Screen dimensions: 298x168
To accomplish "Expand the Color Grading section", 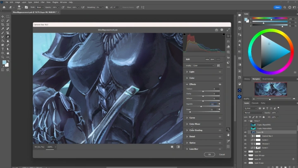I will pos(187,130).
